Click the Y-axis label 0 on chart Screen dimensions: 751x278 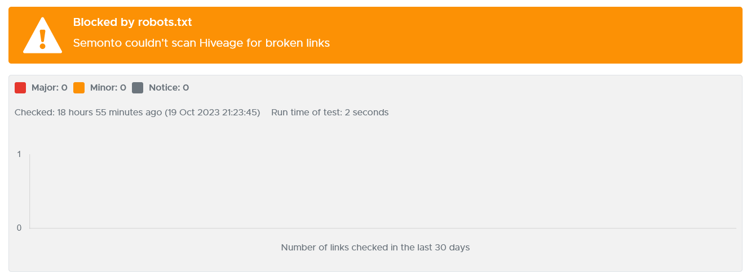(x=19, y=228)
